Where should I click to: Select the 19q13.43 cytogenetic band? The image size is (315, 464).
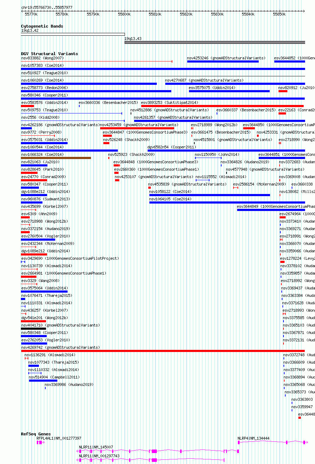click(x=215, y=42)
